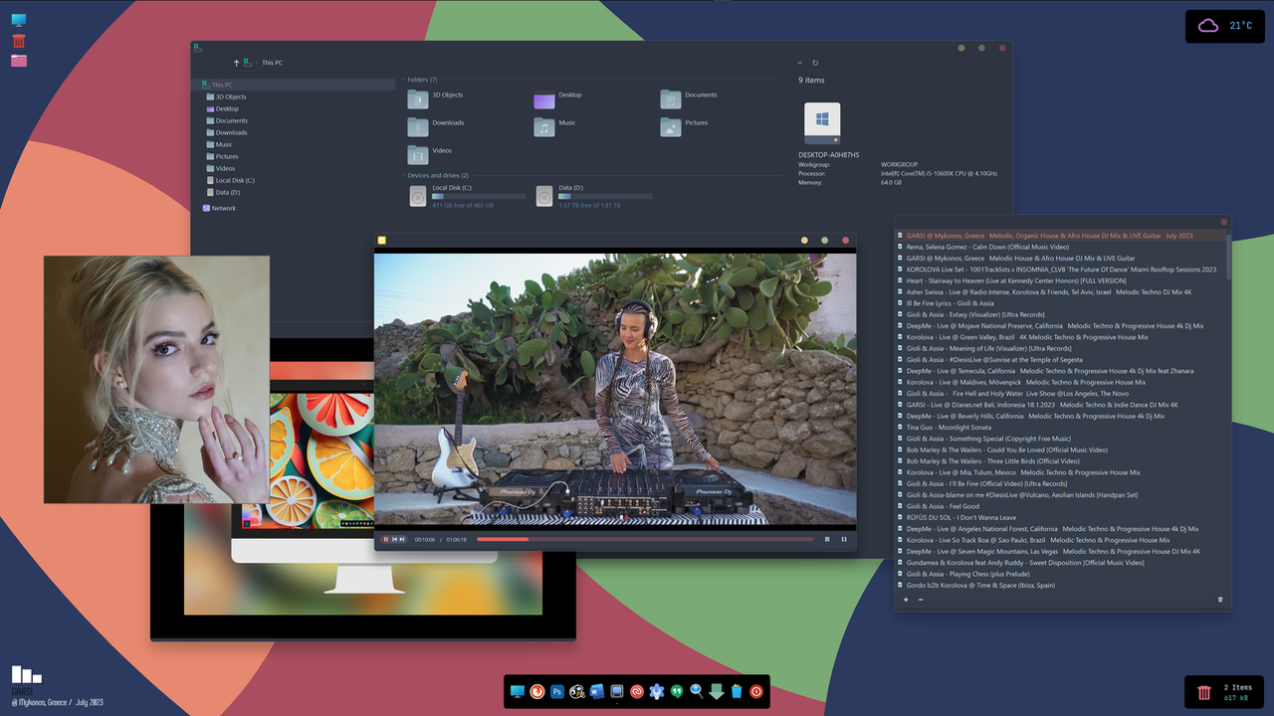Launch Word from the dock
This screenshot has height=716, width=1274.
pos(597,691)
